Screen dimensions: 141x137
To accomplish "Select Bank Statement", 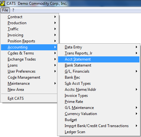I will 99,65.
